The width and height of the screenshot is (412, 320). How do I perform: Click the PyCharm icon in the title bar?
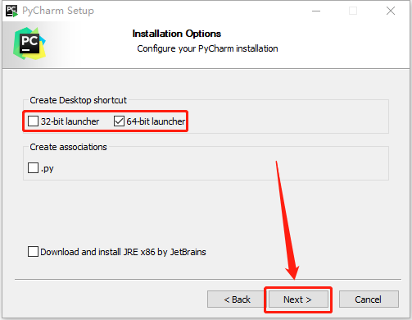11,11
